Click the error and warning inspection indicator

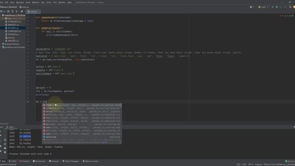point(287,16)
